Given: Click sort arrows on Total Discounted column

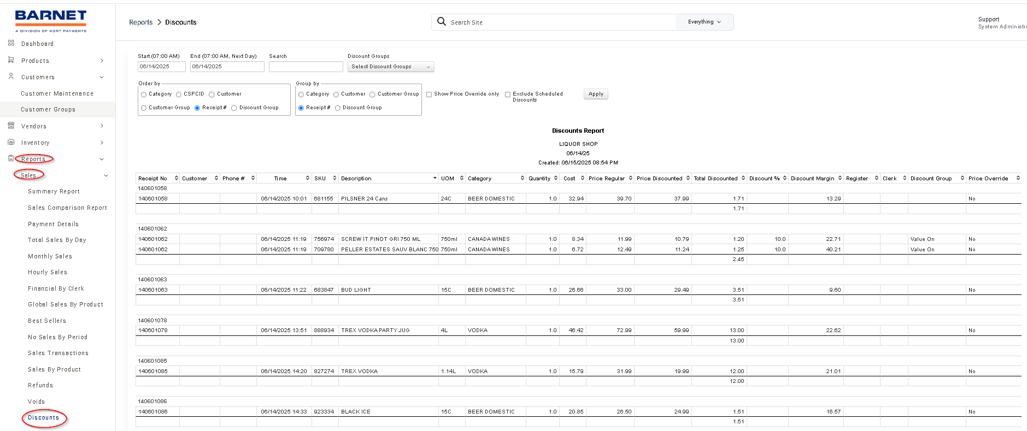Looking at the screenshot, I should point(743,178).
